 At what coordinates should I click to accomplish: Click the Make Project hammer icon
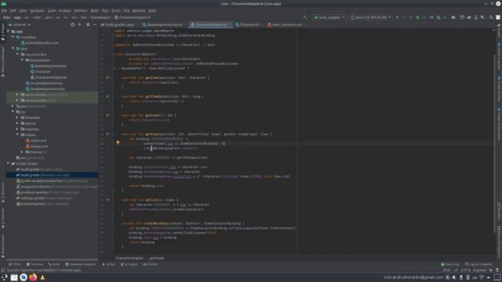(x=305, y=17)
